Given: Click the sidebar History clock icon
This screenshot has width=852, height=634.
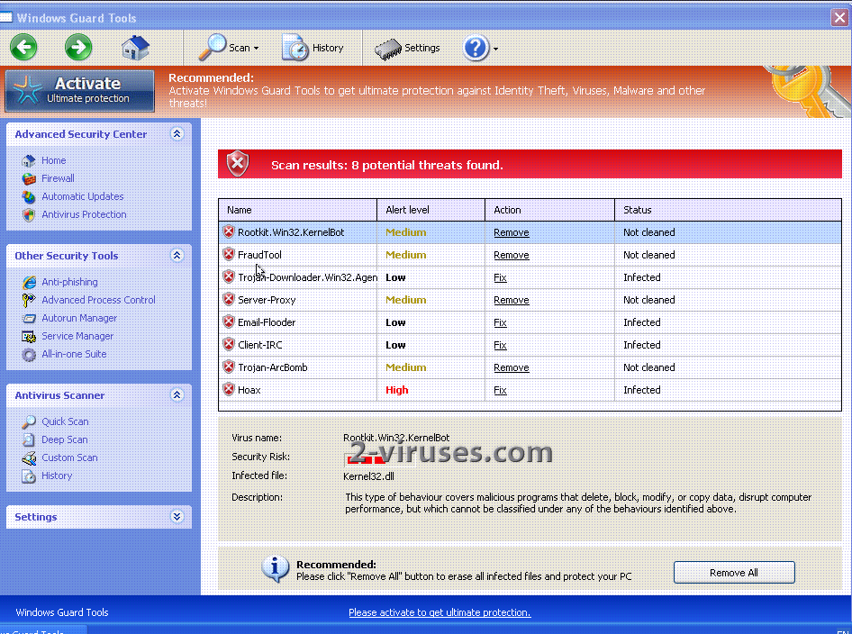Looking at the screenshot, I should coord(29,476).
